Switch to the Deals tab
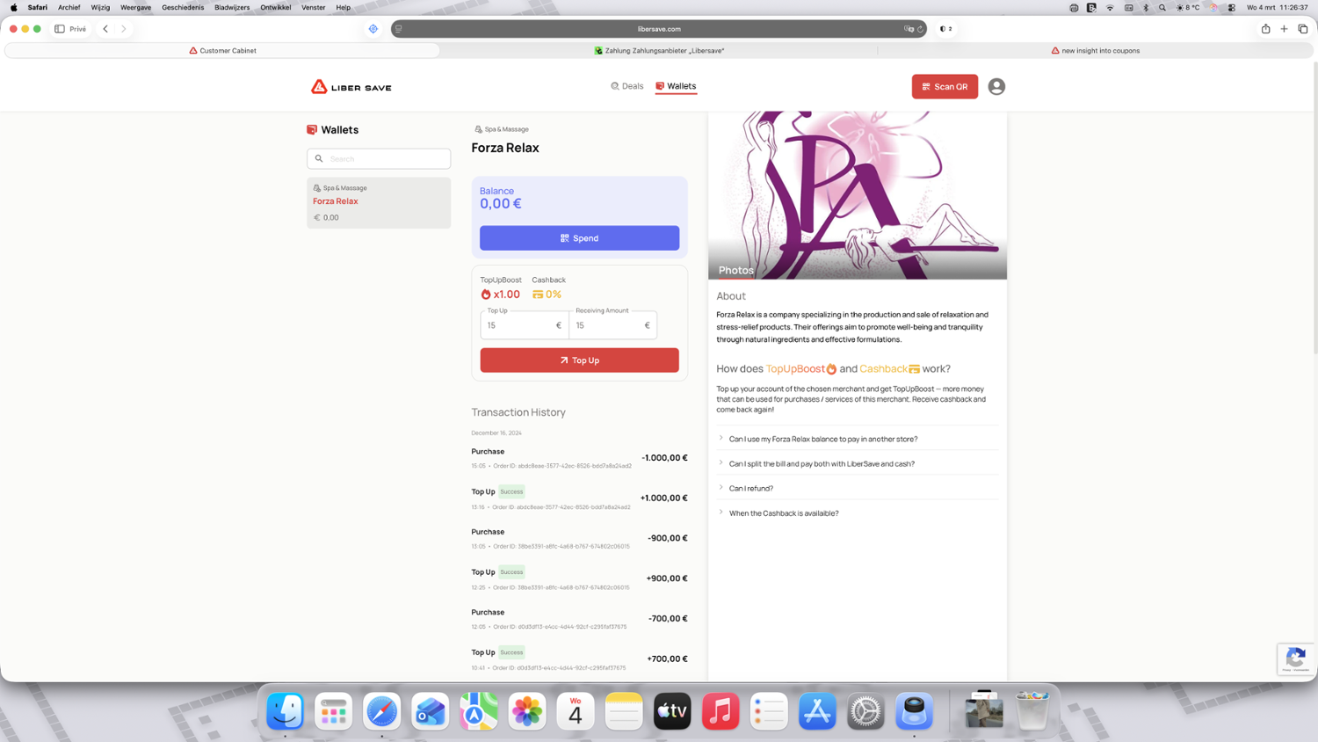Image resolution: width=1318 pixels, height=742 pixels. [626, 86]
